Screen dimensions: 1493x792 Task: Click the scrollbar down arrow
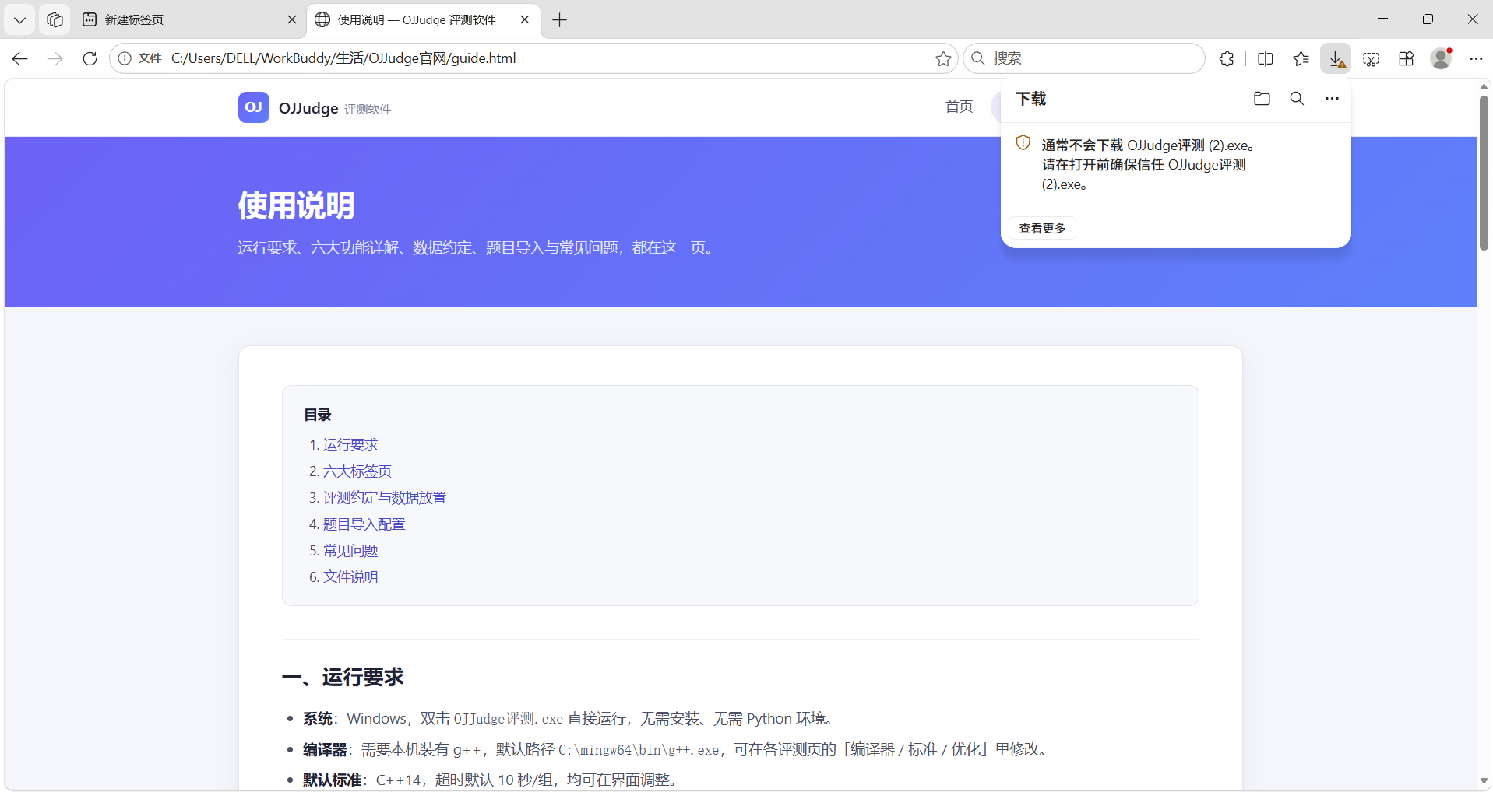[1484, 781]
